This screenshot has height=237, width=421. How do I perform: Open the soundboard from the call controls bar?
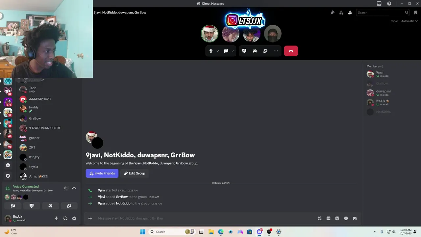coord(265,51)
